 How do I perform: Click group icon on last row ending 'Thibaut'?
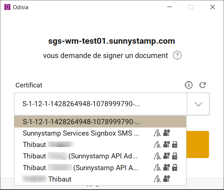(166, 179)
